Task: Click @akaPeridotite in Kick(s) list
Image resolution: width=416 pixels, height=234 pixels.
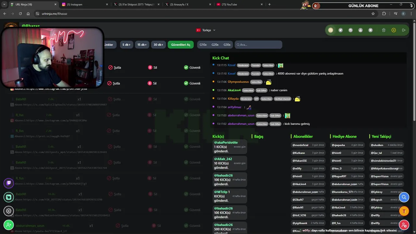Action: coord(226,143)
